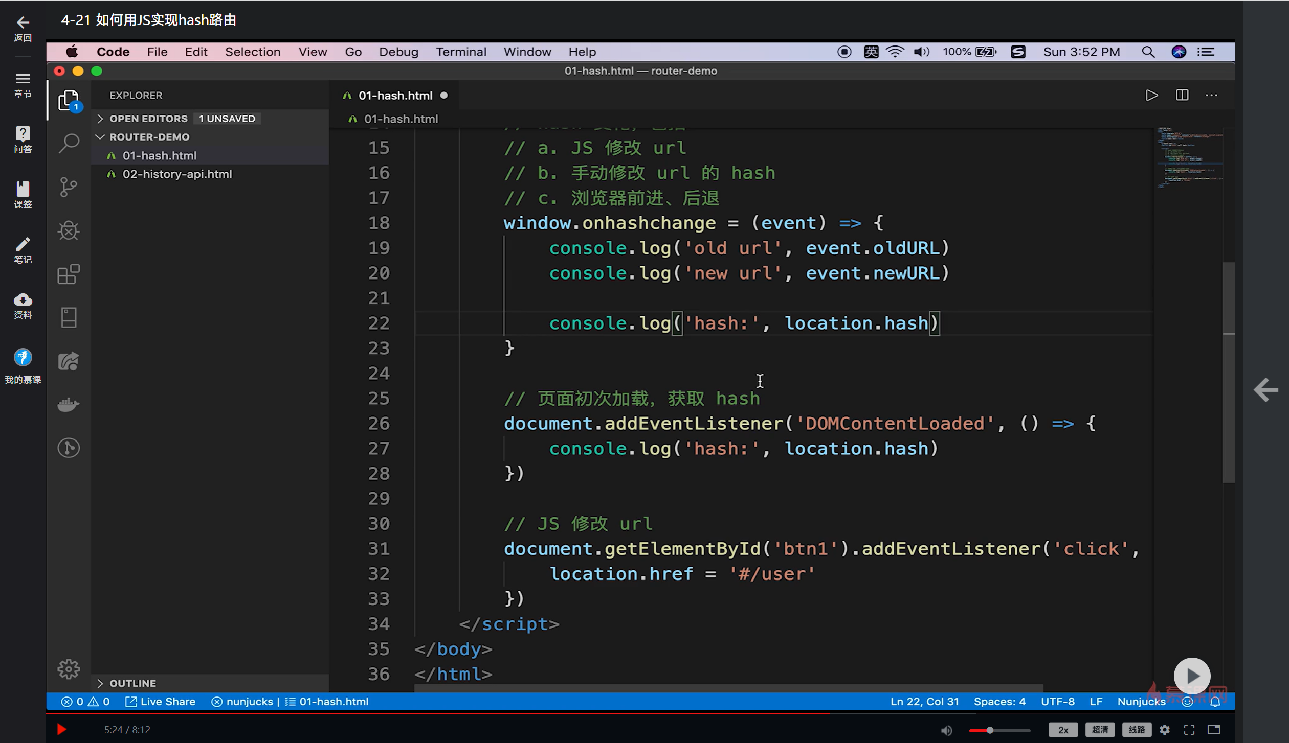Collapse the ROUTER-DEMO folder
1289x743 pixels.
[149, 137]
